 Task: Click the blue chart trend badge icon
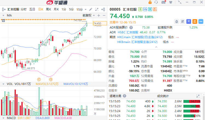click(145, 9)
